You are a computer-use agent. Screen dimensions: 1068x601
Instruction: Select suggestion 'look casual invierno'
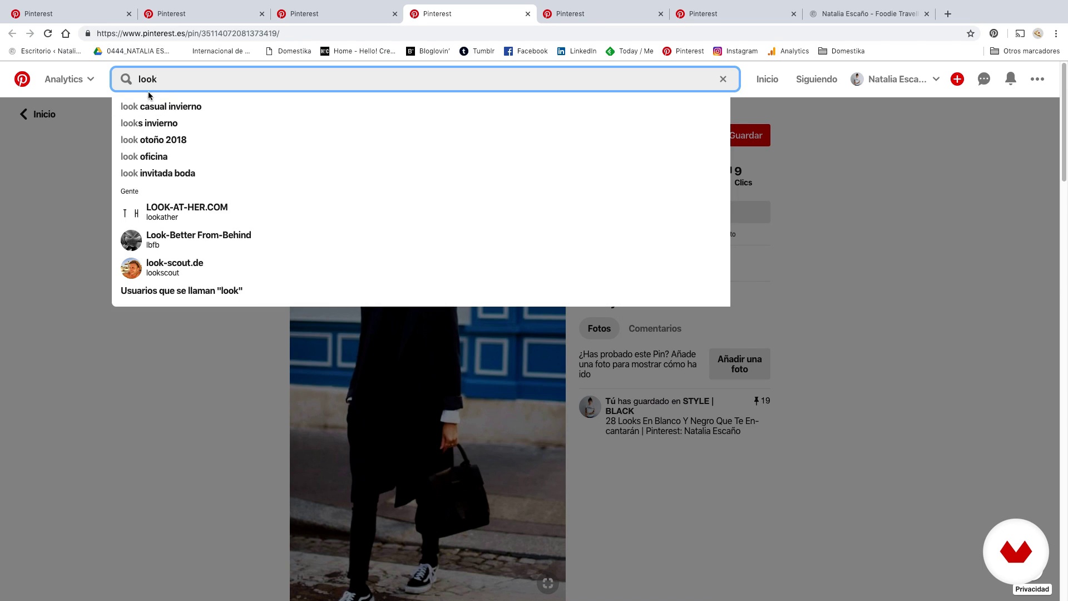click(x=161, y=106)
